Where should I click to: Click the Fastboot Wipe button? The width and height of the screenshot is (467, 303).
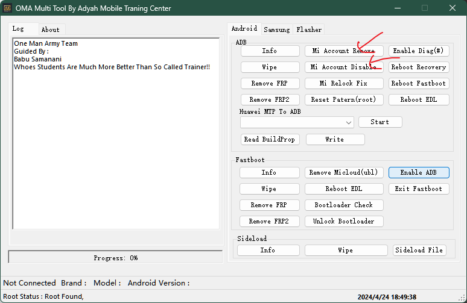coord(270,189)
